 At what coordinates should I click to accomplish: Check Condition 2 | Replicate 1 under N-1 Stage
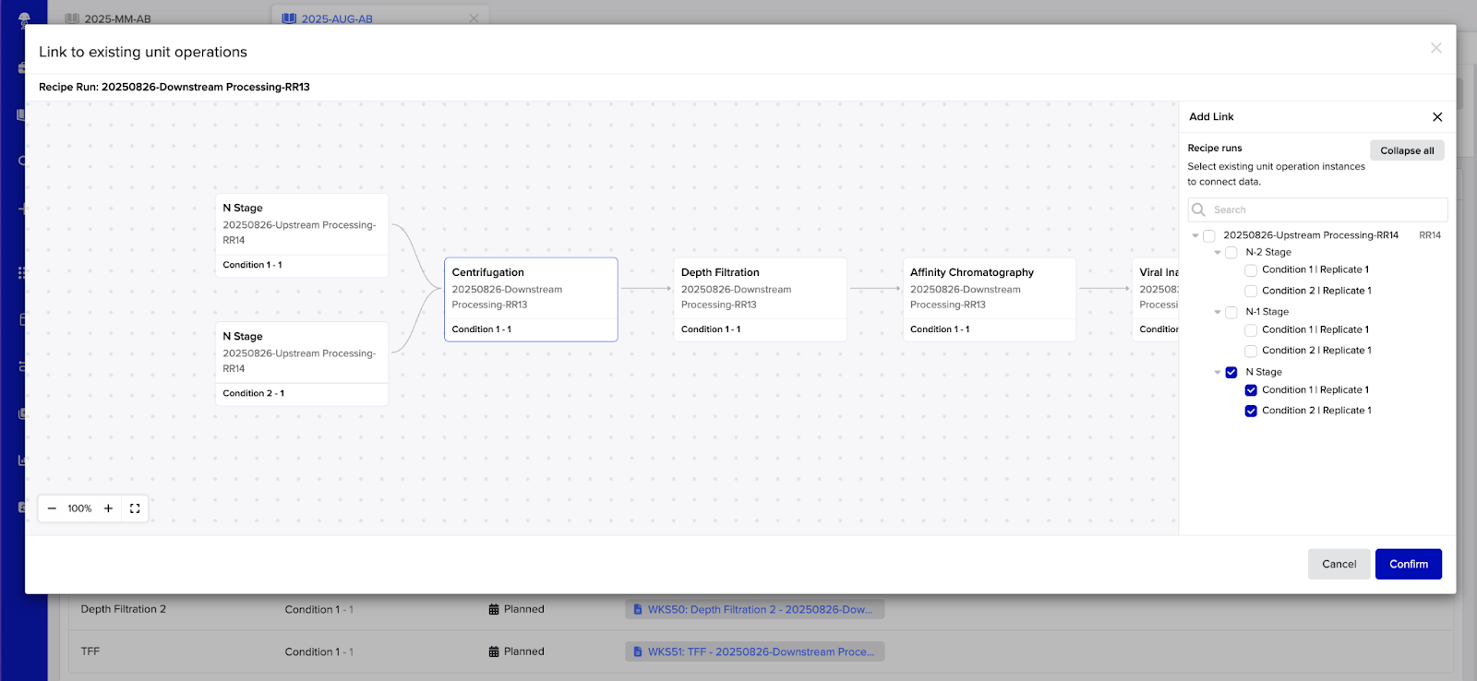(x=1251, y=351)
